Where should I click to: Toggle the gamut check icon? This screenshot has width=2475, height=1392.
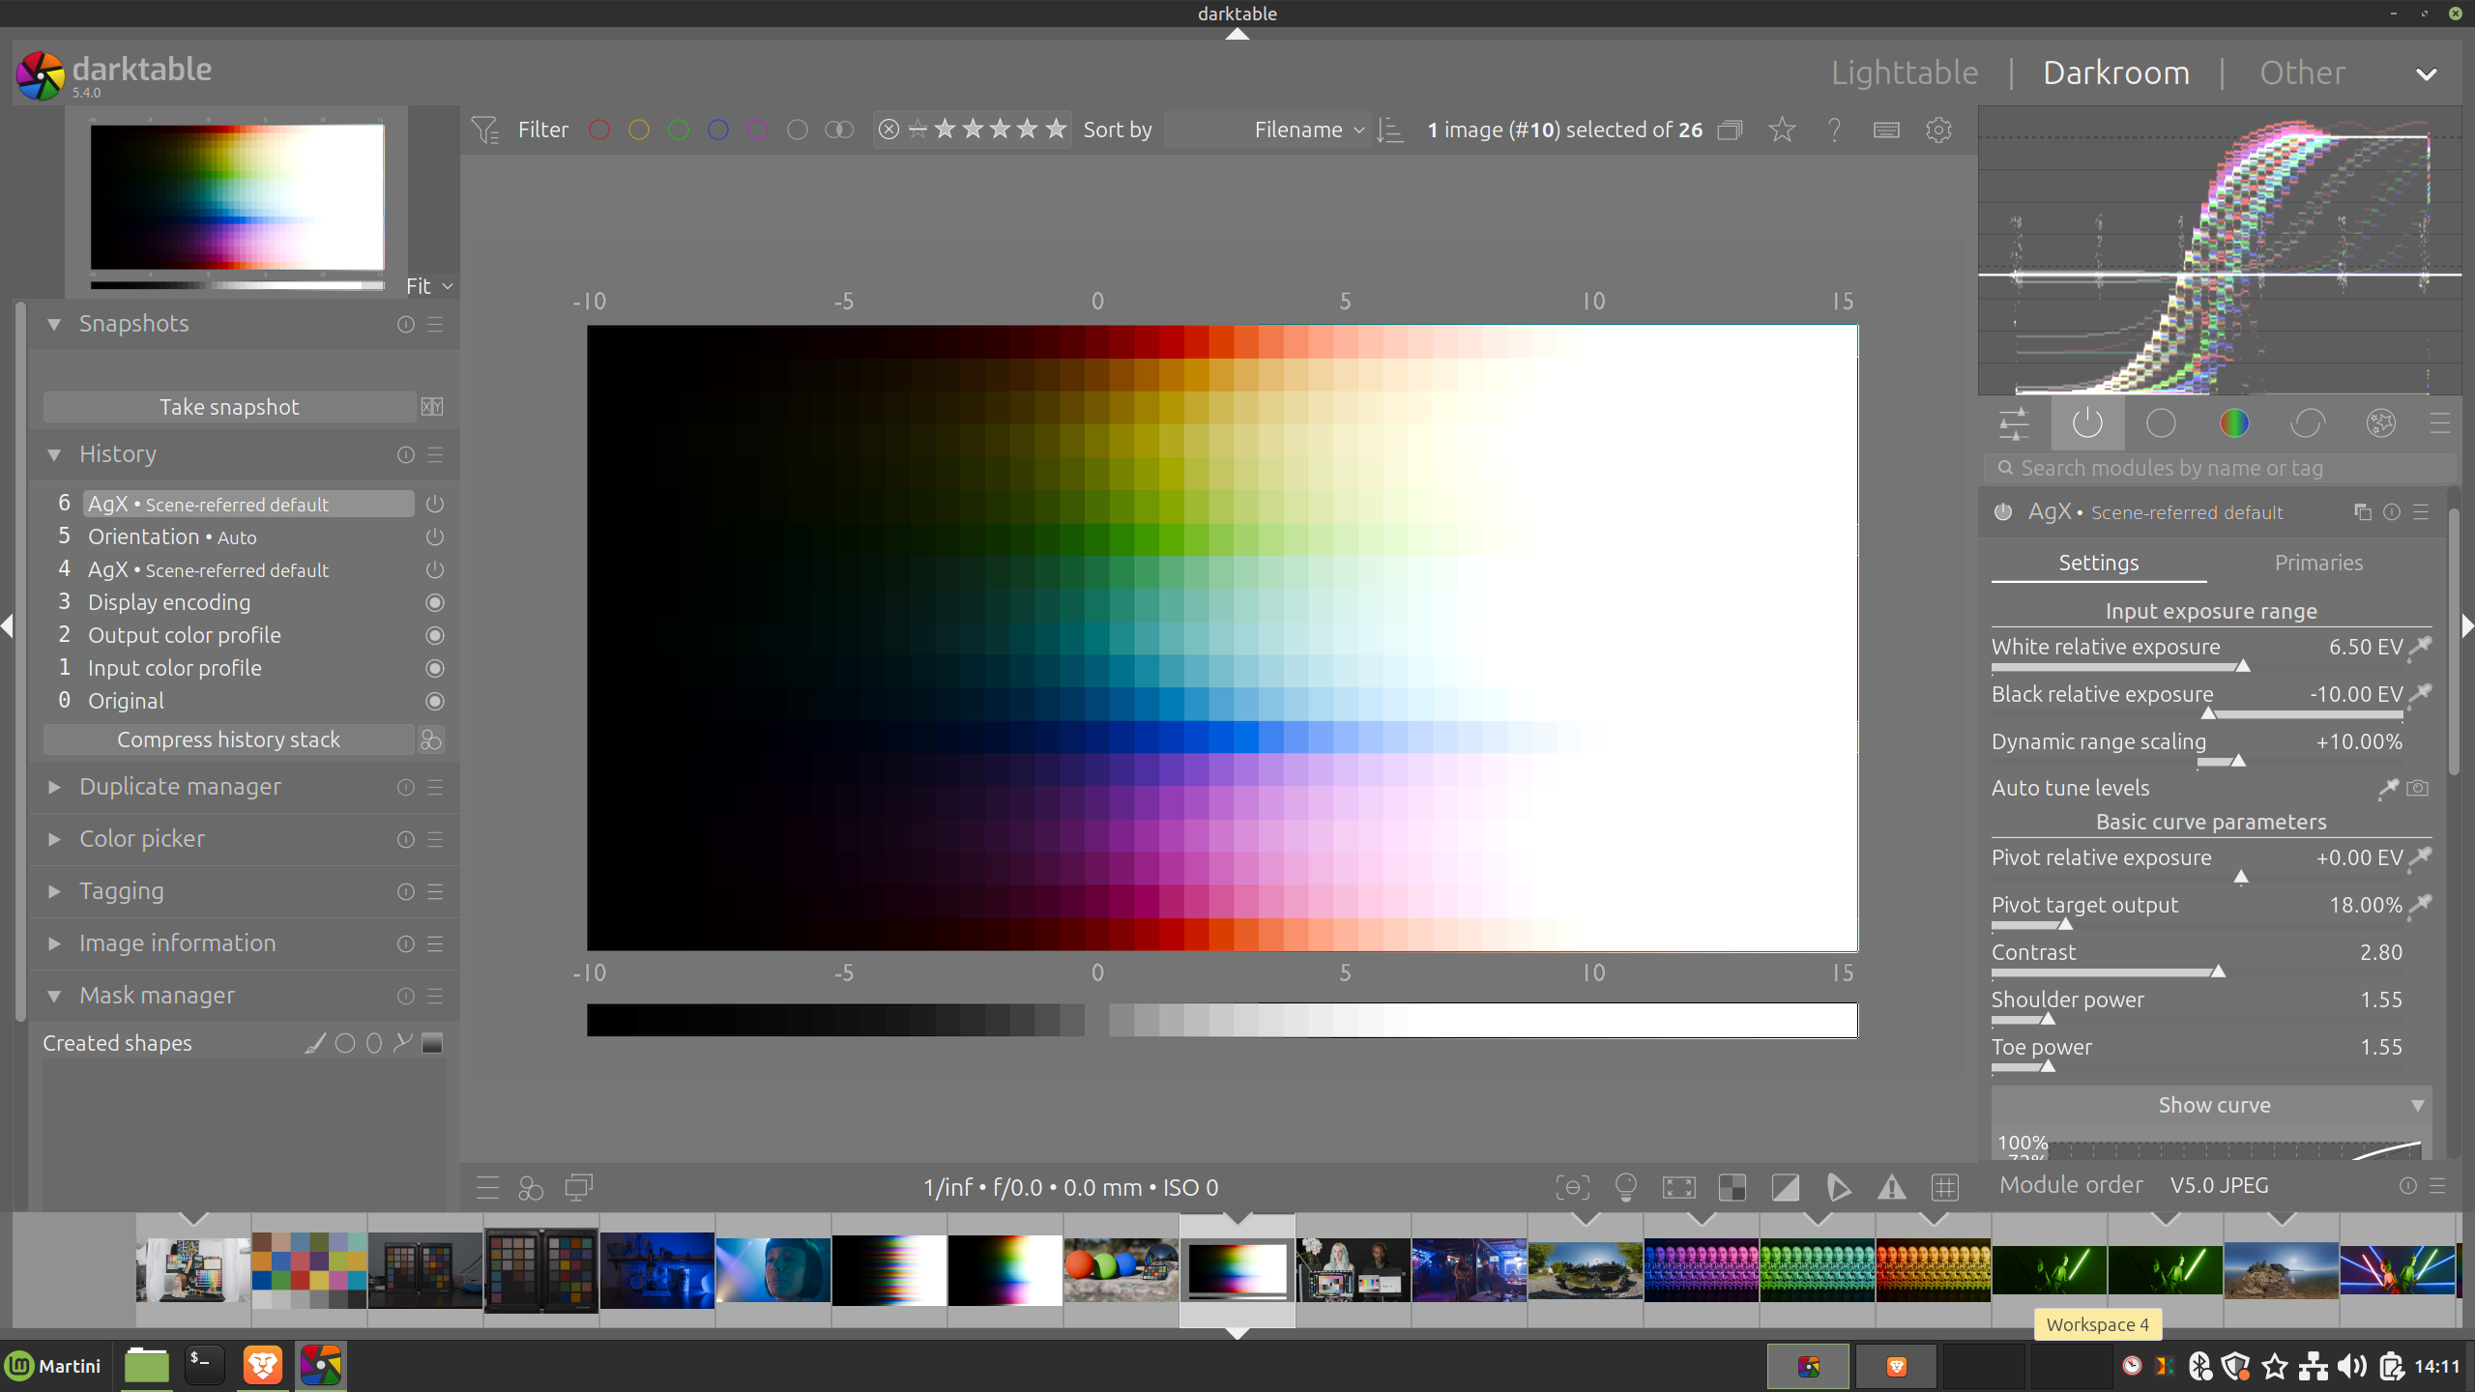pyautogui.click(x=1891, y=1187)
